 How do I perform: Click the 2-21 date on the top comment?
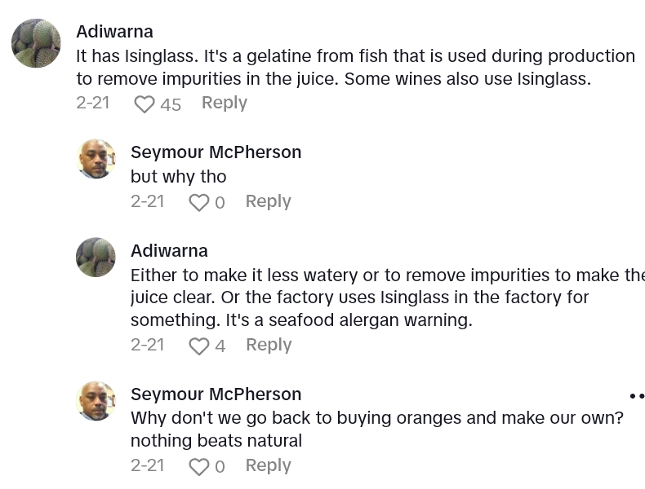[93, 103]
